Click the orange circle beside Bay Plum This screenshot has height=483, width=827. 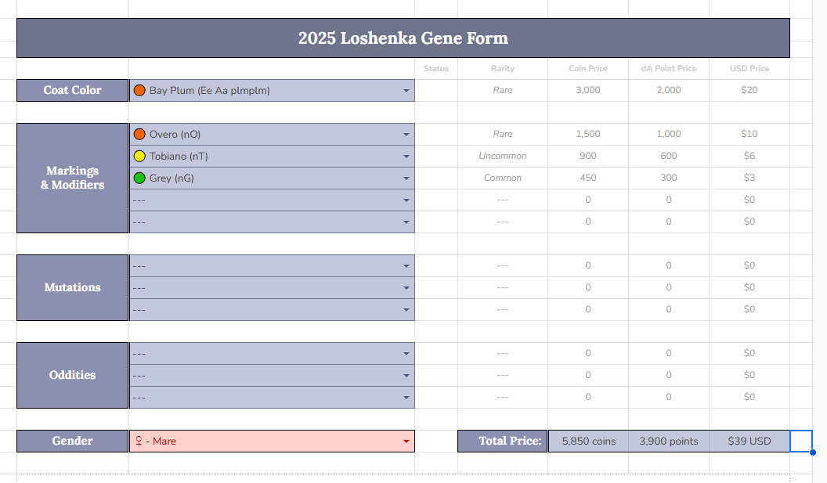pyautogui.click(x=139, y=90)
